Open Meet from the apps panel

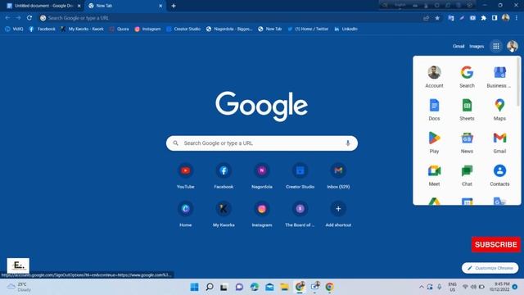tap(434, 175)
